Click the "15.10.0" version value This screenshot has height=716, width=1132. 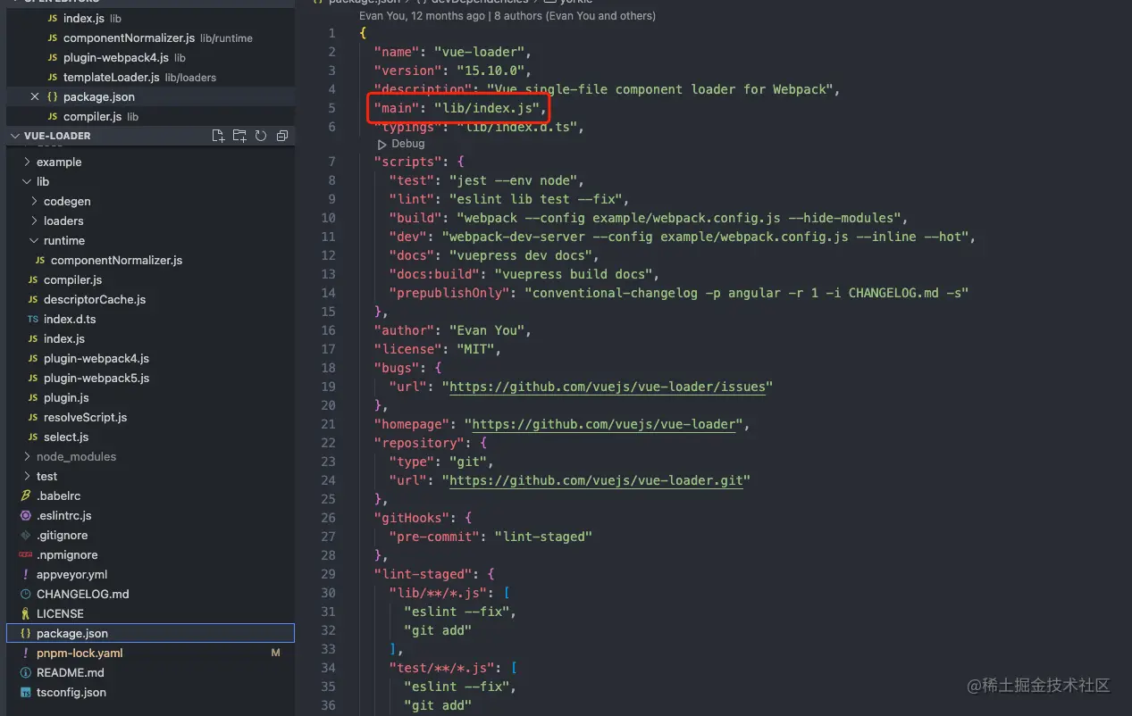[x=494, y=70]
